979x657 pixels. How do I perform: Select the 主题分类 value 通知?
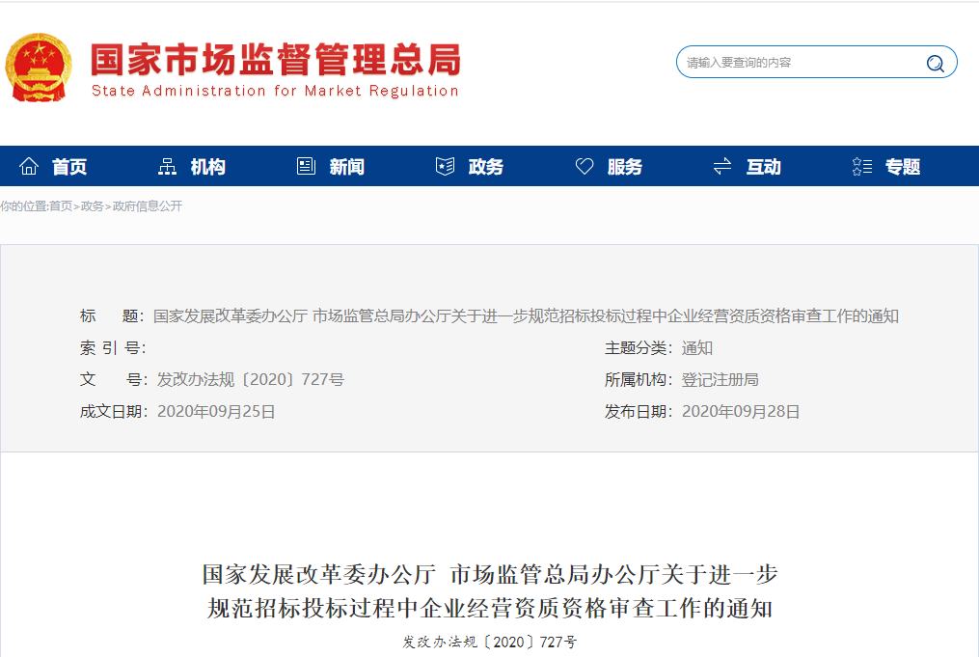696,348
